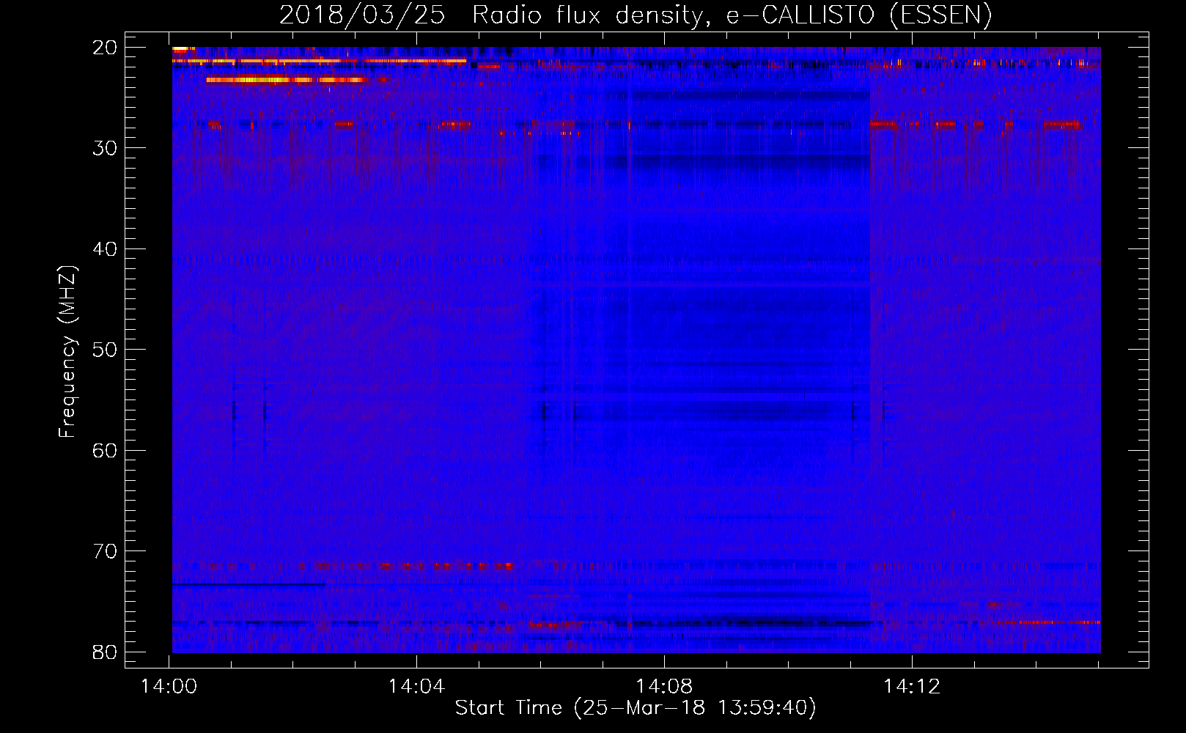Click the black horizontal line near 73 MHz
The image size is (1186, 733).
pos(248,584)
